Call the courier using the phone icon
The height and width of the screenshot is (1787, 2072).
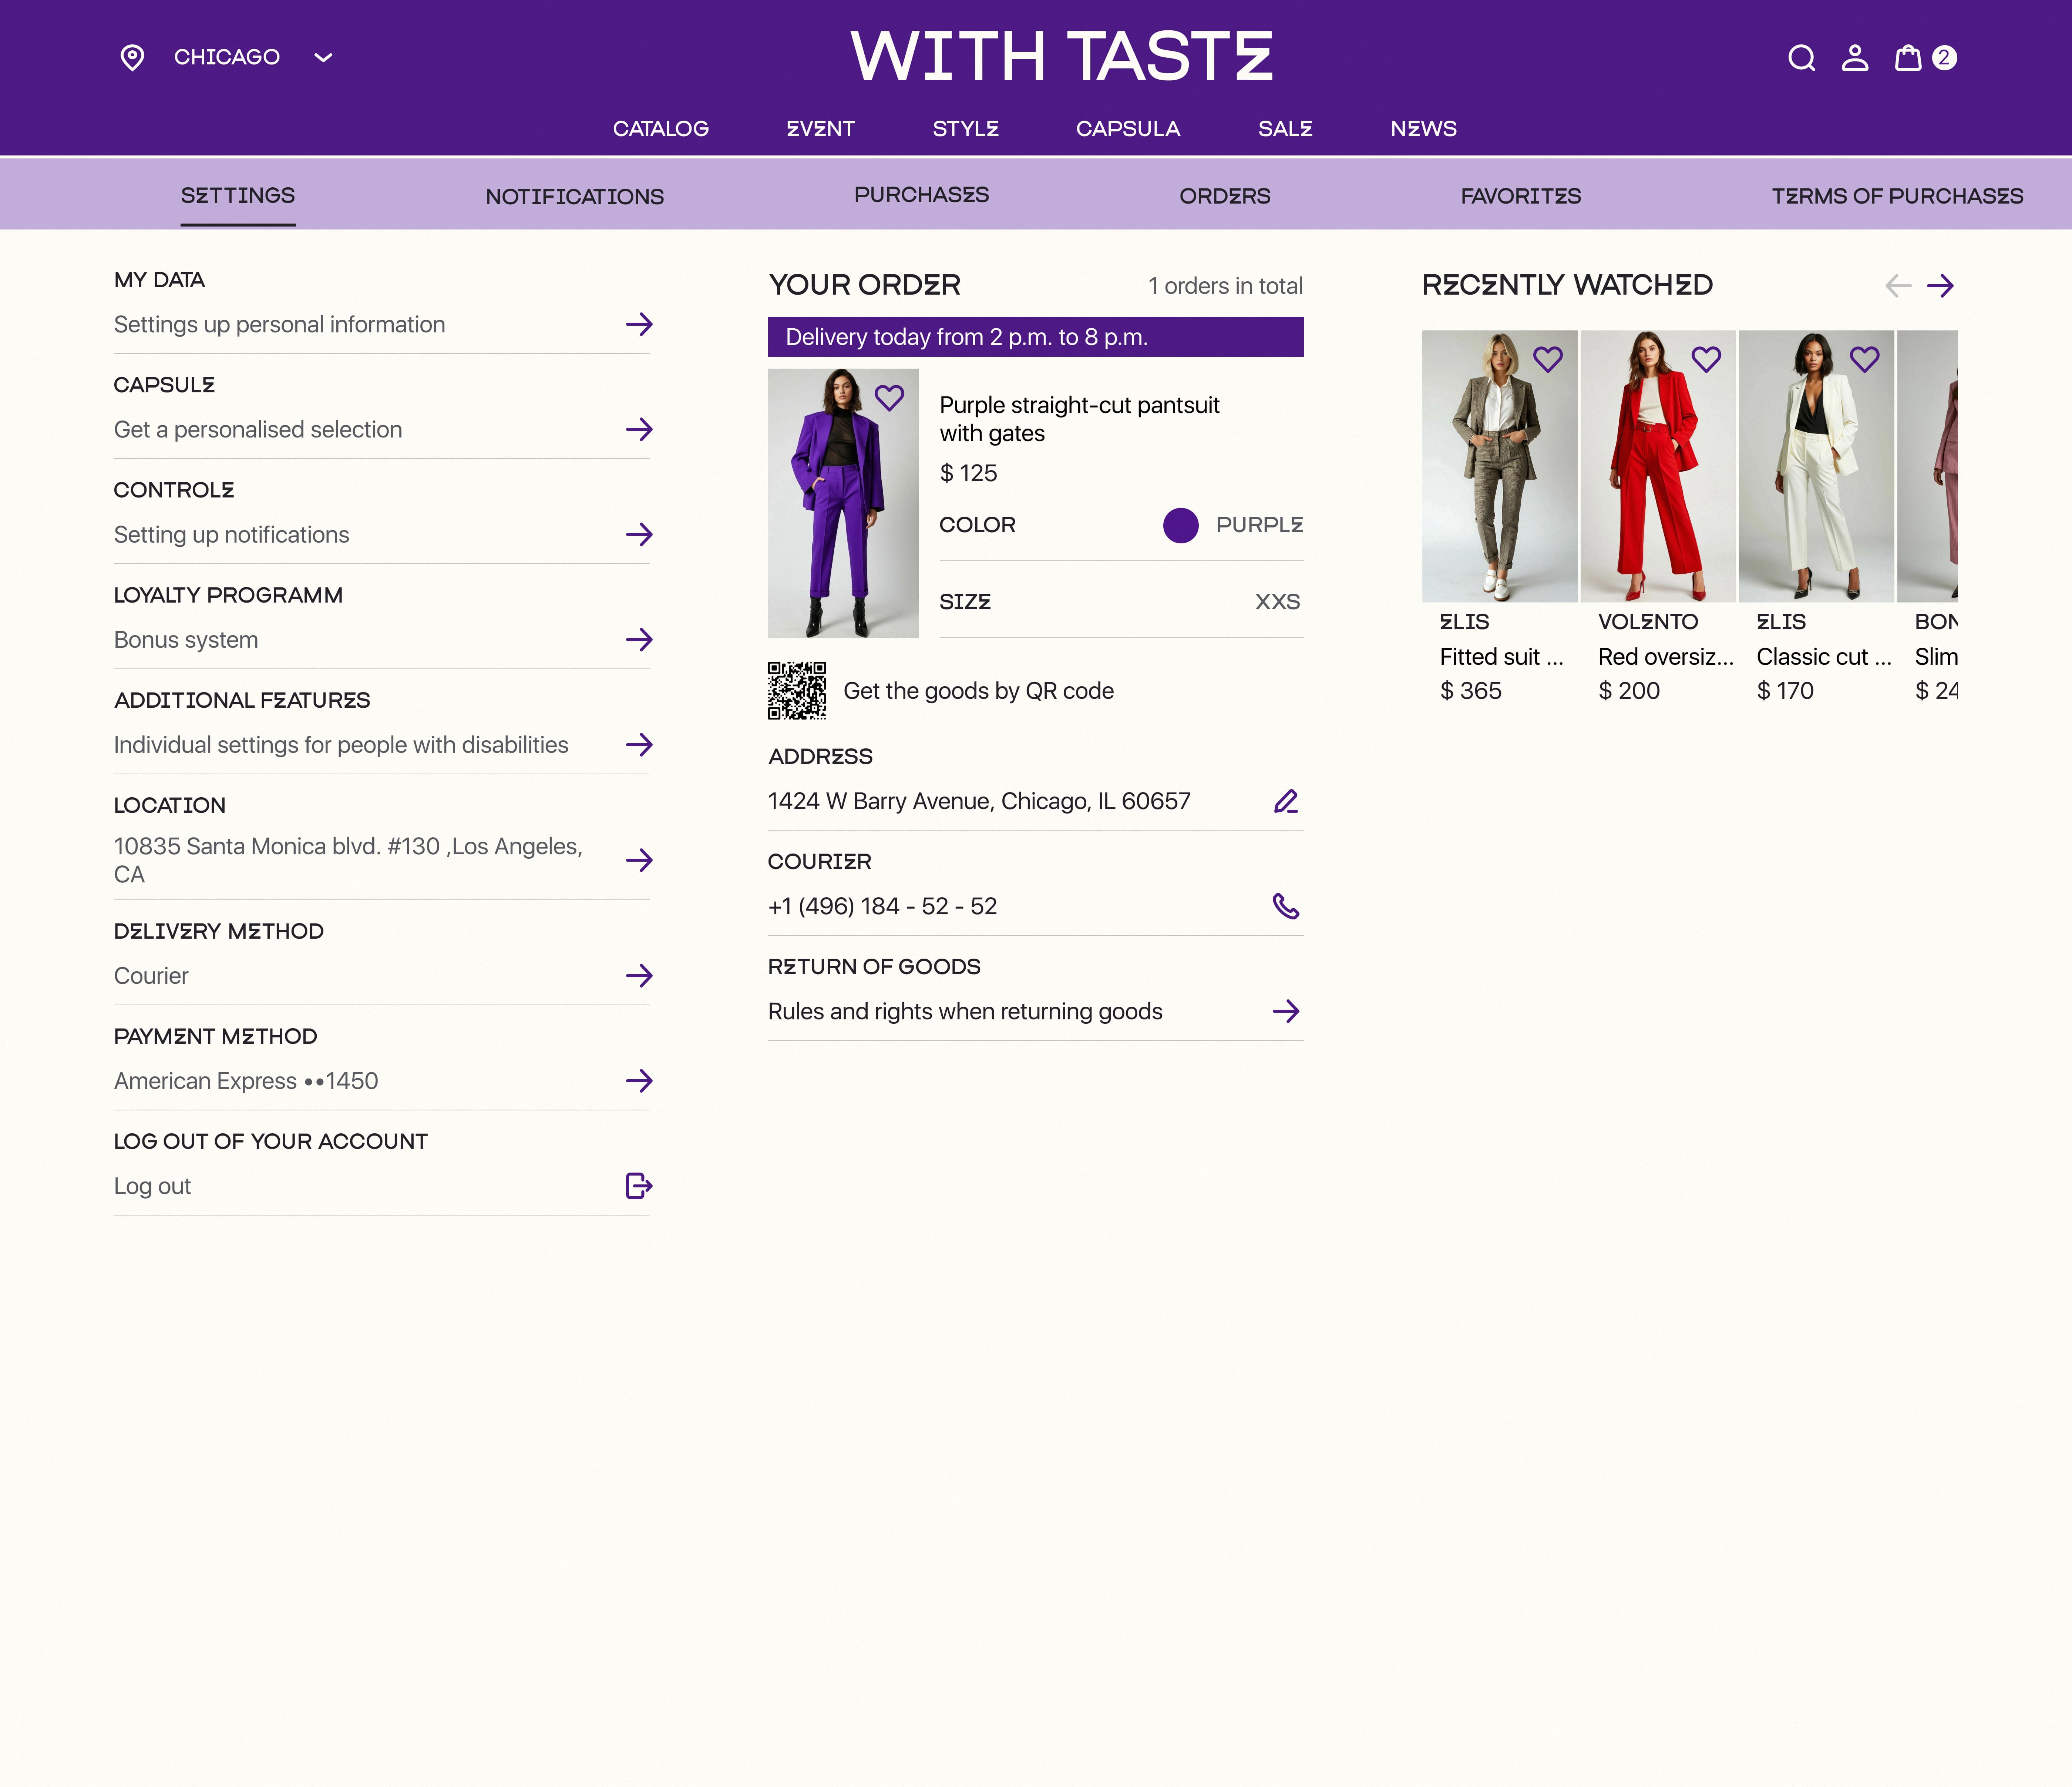tap(1286, 906)
